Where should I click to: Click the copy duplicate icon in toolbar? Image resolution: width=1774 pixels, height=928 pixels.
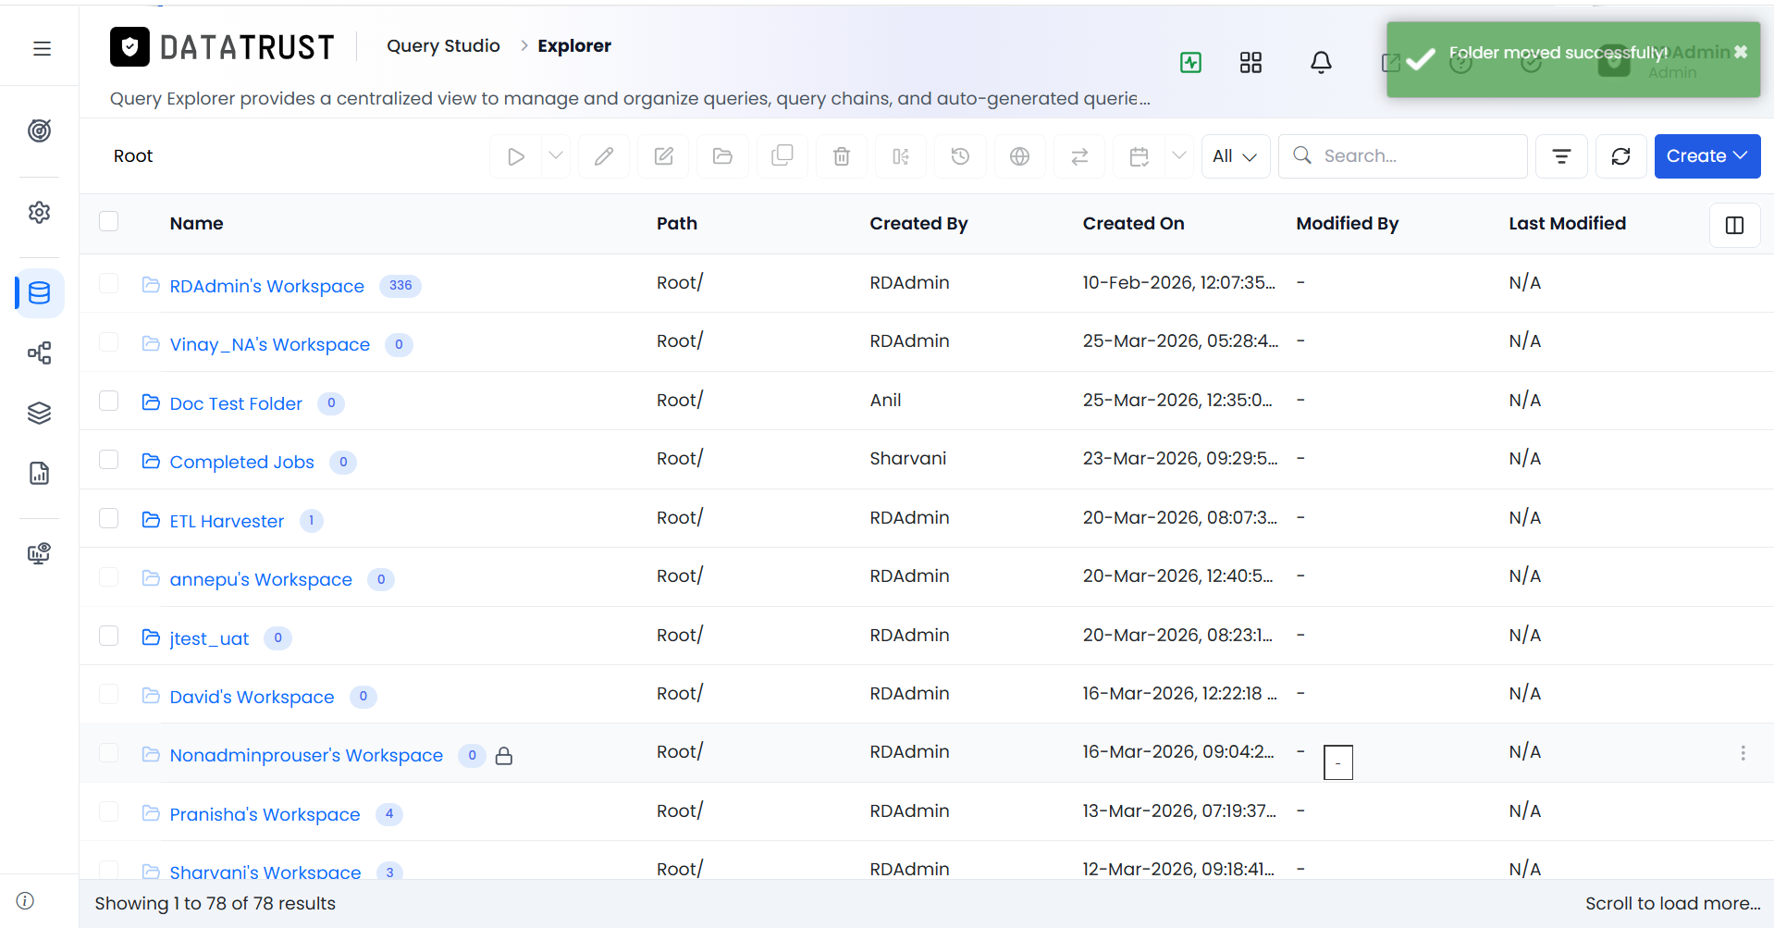click(782, 156)
